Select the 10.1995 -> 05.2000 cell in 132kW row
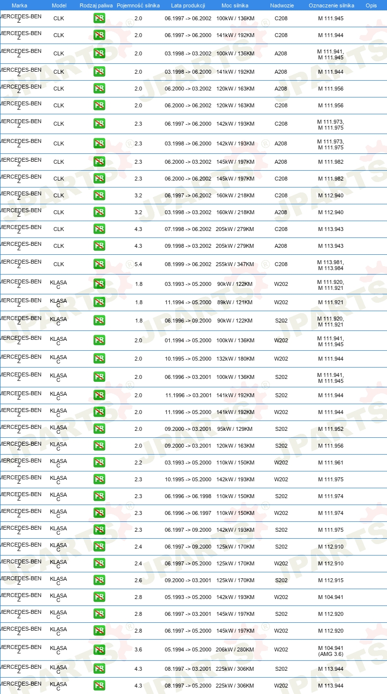Screen dimensions: 387x694 pyautogui.click(x=188, y=359)
